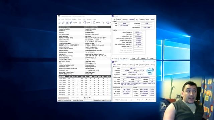
Task: Click the toolbar icon right of Editor
Action: (x=103, y=23)
